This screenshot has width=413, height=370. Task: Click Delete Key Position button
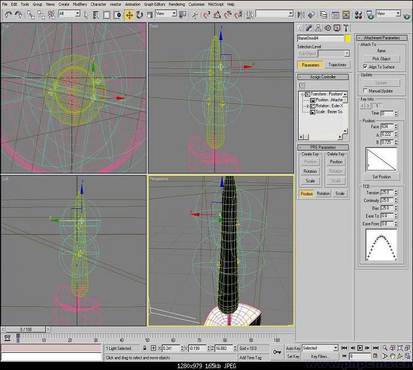point(336,162)
